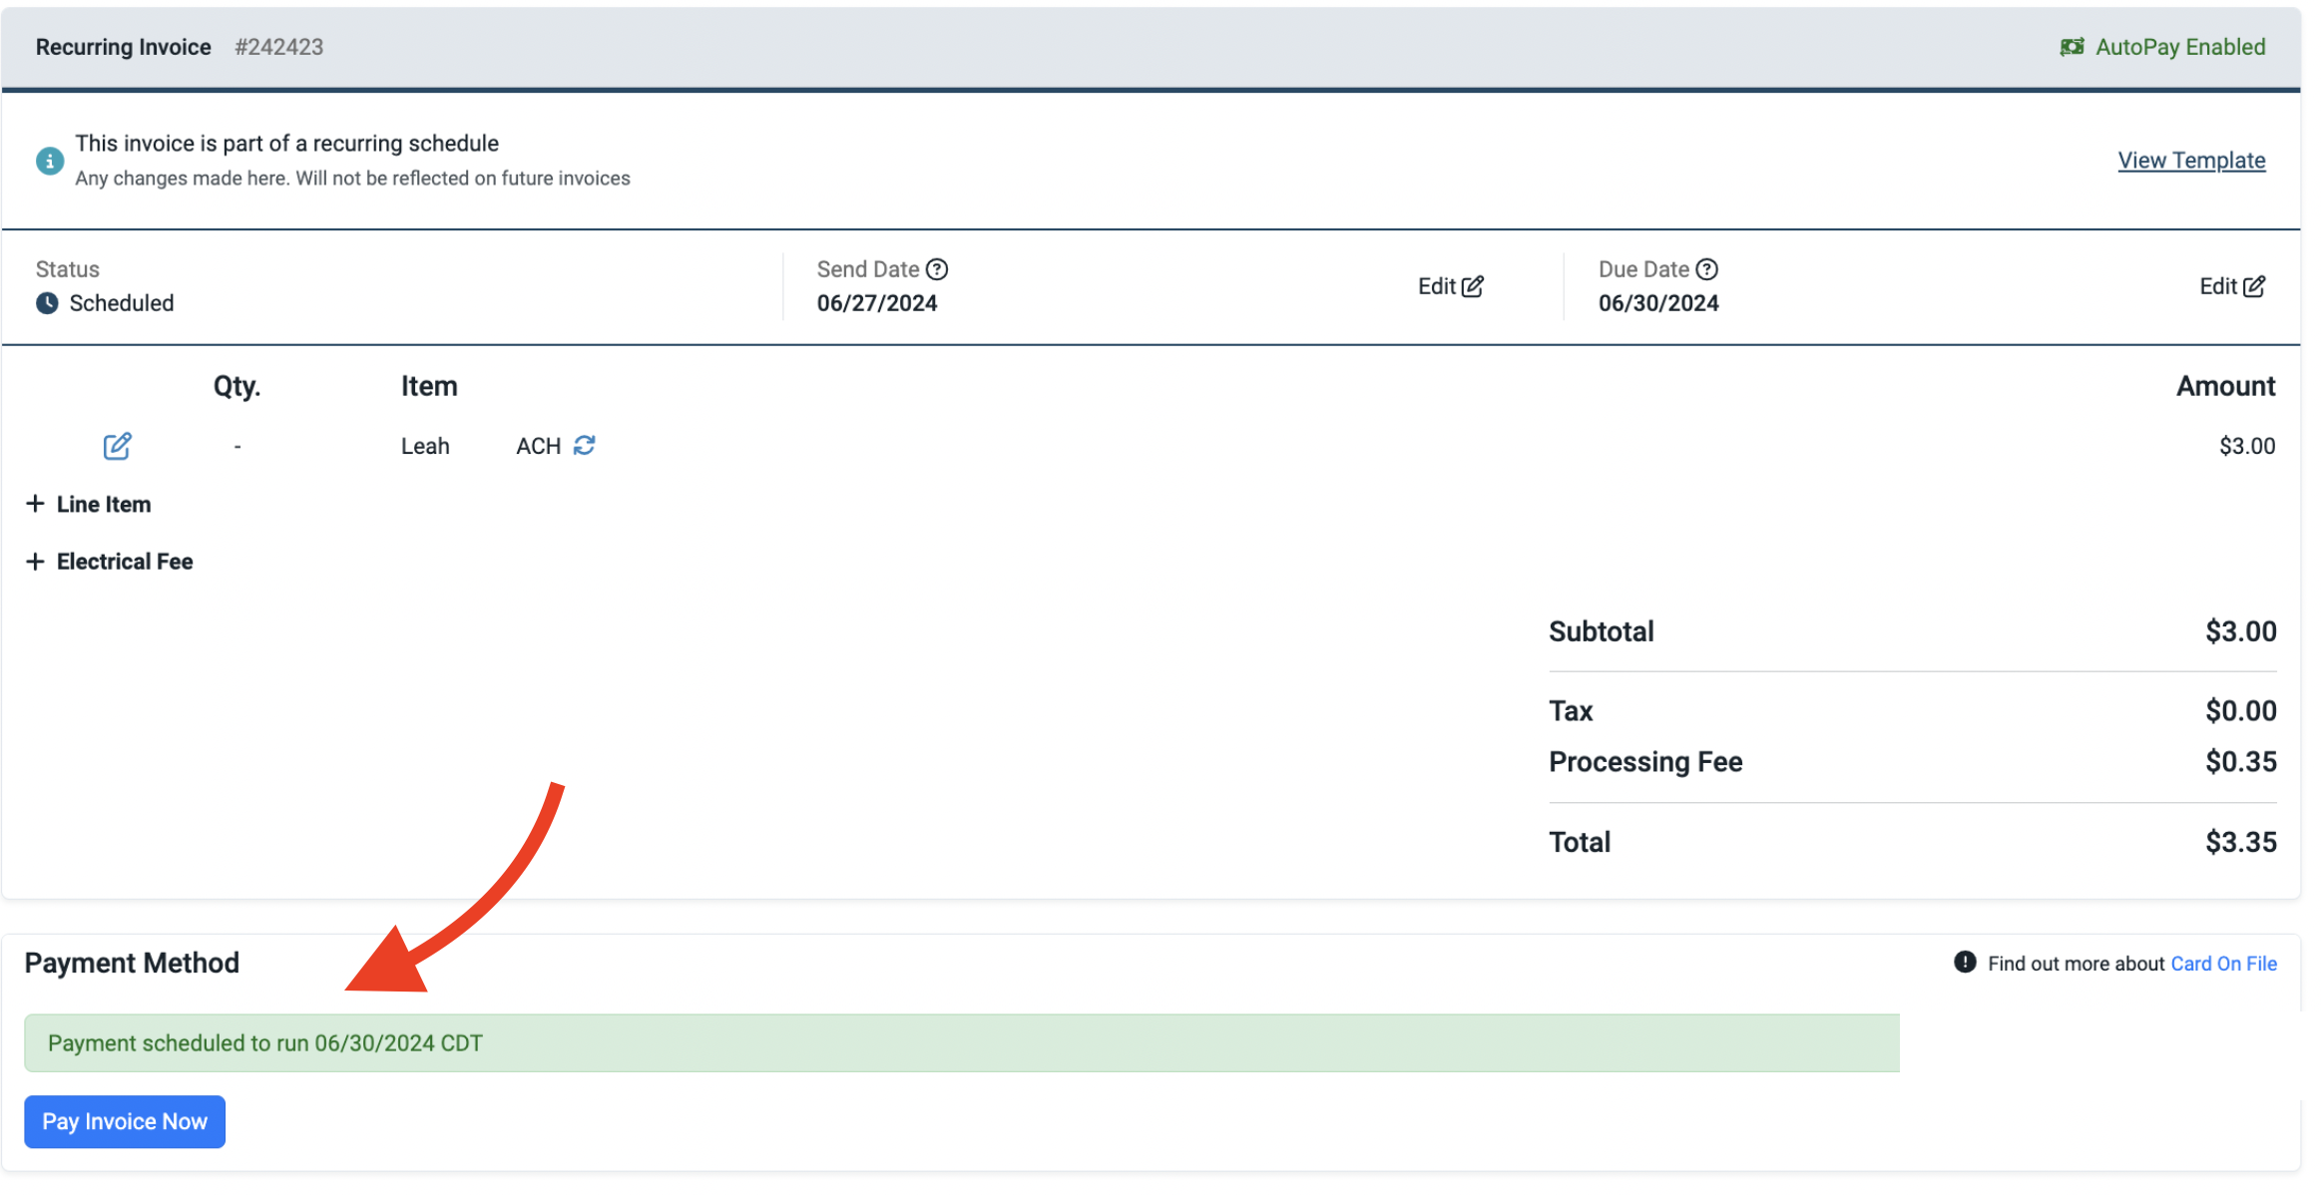Click the Leah item name
The image size is (2321, 1195).
(x=425, y=446)
